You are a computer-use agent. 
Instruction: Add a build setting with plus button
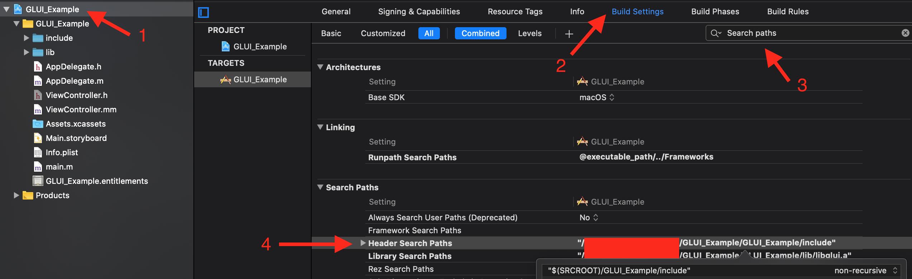[x=569, y=34]
